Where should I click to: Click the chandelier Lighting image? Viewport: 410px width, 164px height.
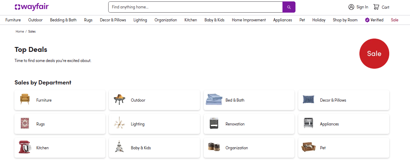pyautogui.click(x=119, y=123)
